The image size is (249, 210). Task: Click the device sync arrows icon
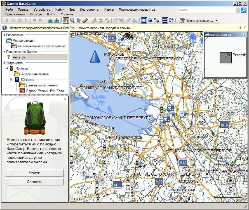(171, 20)
